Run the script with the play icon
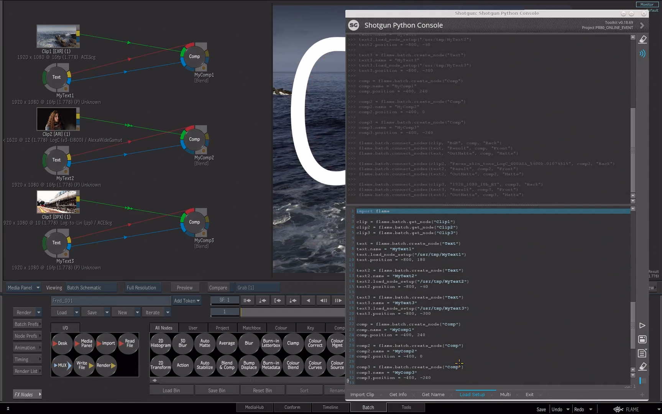Screen dimensions: 662x414 pos(642,325)
